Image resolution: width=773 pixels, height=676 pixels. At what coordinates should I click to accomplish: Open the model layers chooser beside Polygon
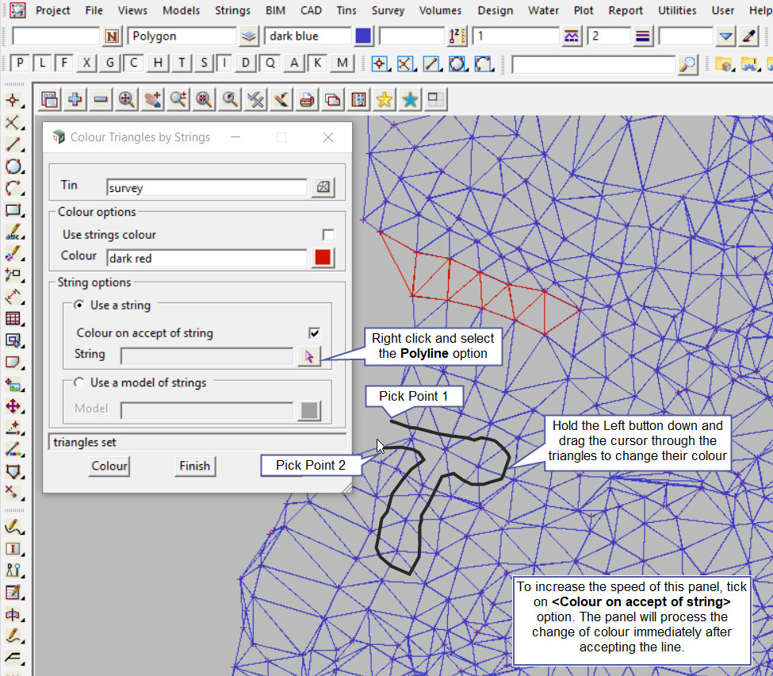coord(249,36)
